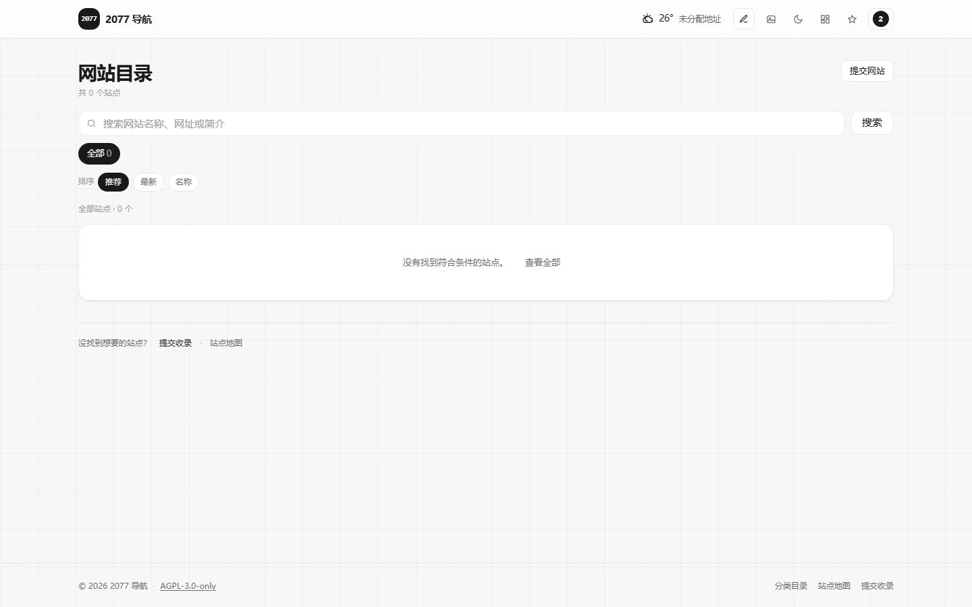This screenshot has height=607, width=972.
Task: Click the 26° temperature reading
Action: pos(666,19)
